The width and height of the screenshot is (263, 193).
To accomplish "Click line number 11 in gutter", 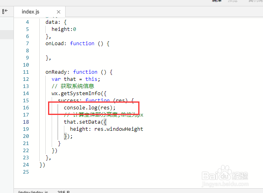I will tap(26, 72).
